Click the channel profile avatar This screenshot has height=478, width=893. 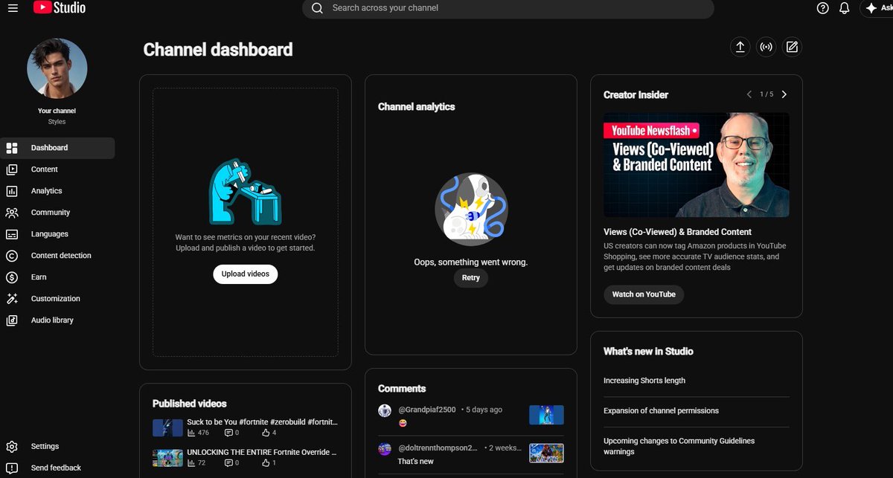tap(57, 68)
